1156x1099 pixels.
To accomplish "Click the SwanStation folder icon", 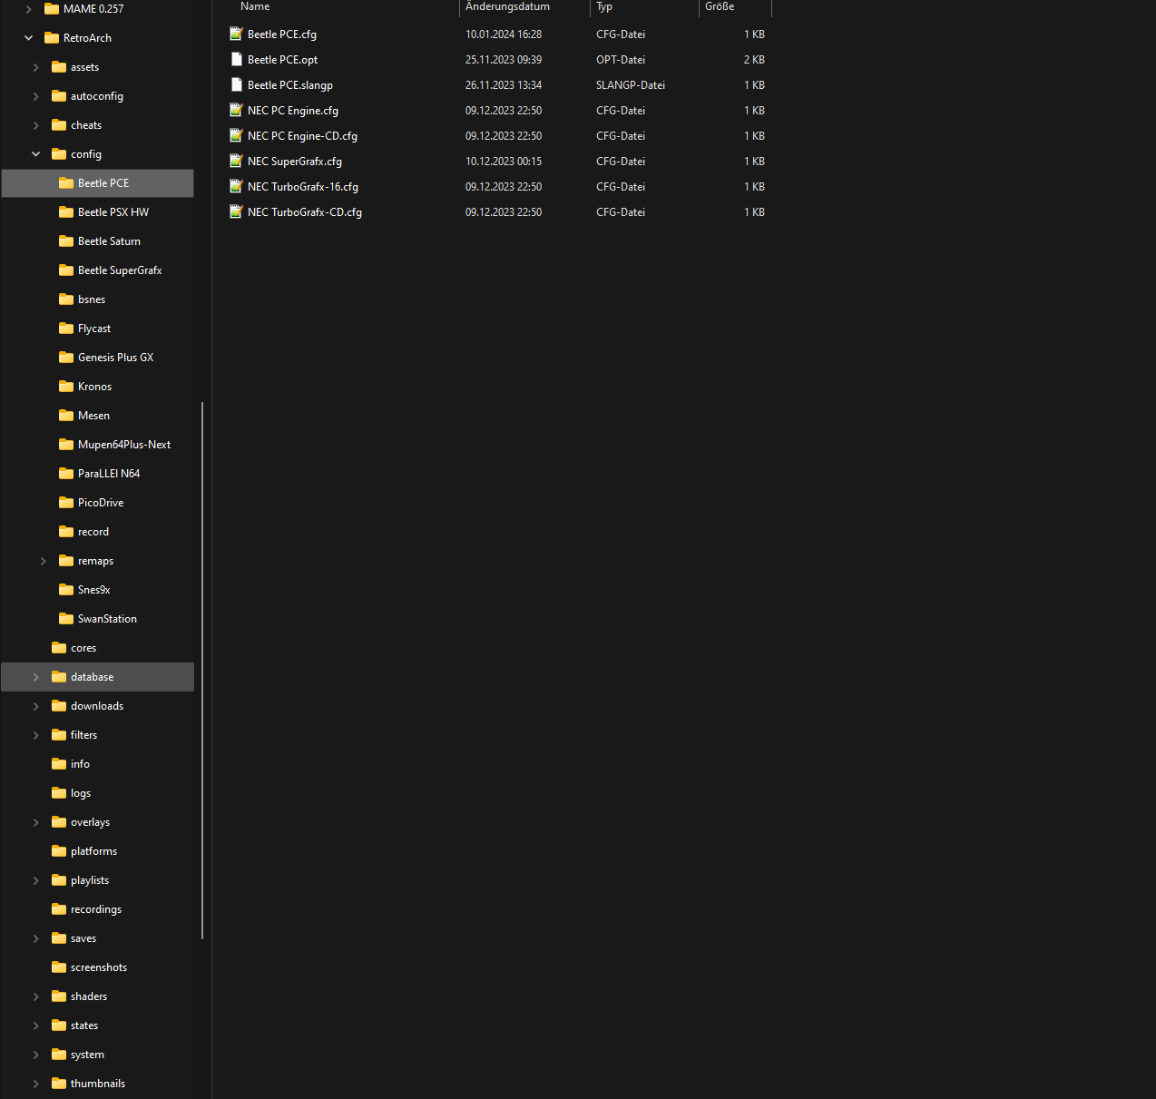I will (66, 619).
